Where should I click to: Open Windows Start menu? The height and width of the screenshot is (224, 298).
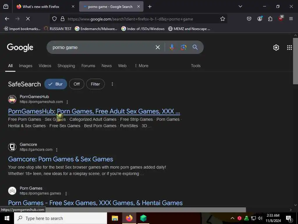(x=7, y=218)
